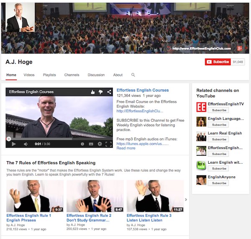This screenshot has height=239, width=251.
Task: Open the itunes.apple.com link
Action: [142, 144]
